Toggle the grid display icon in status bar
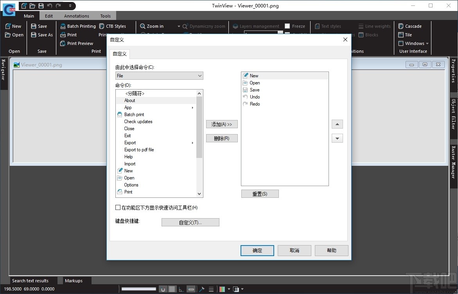The width and height of the screenshot is (458, 294). pos(172,289)
